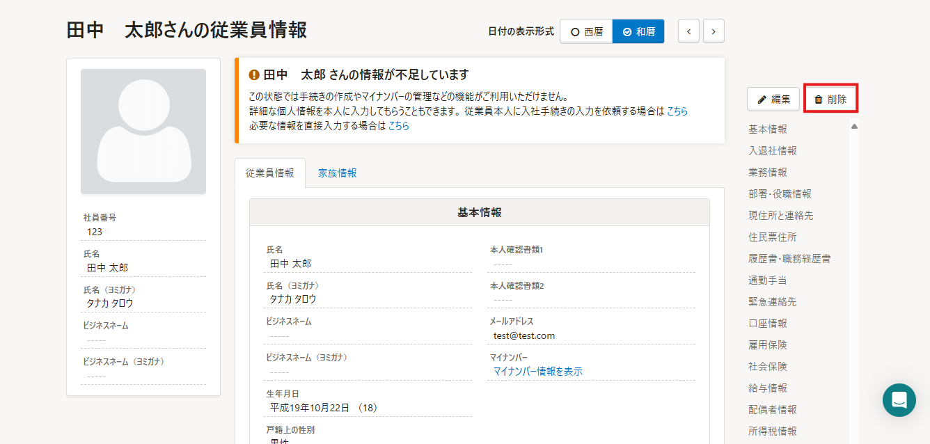
Task: Click the 本人確認書類1 field label
Action: coord(517,249)
